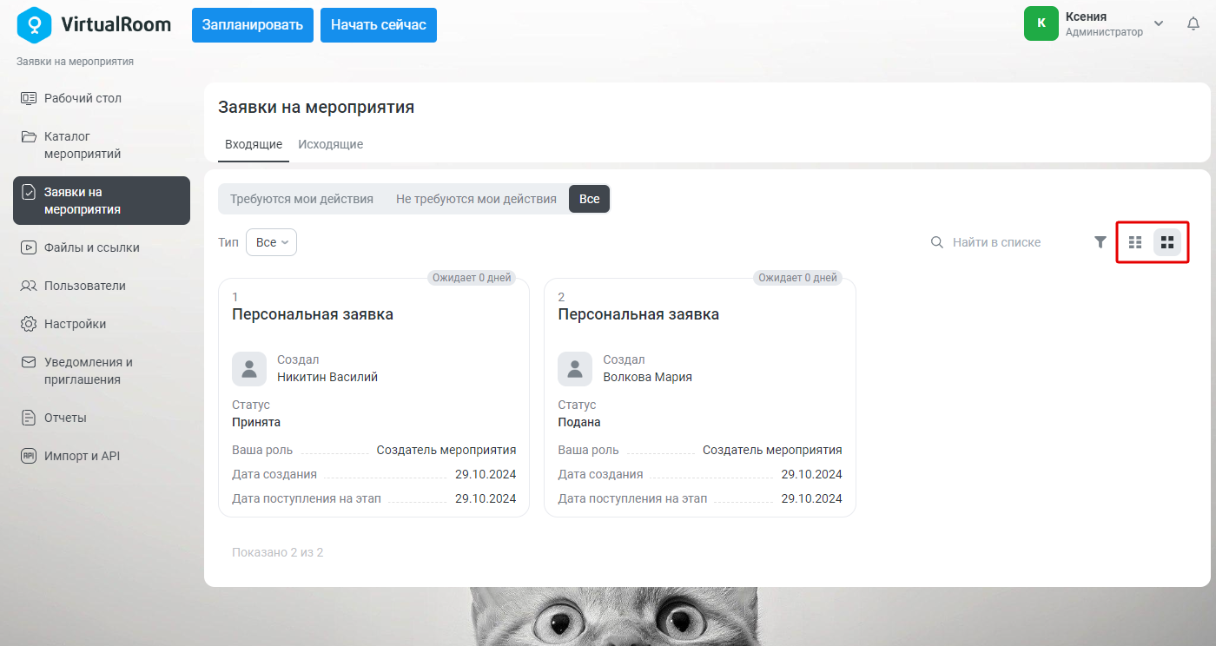The height and width of the screenshot is (646, 1216).
Task: Click the Рабочий стол sidebar icon
Action: coord(29,98)
